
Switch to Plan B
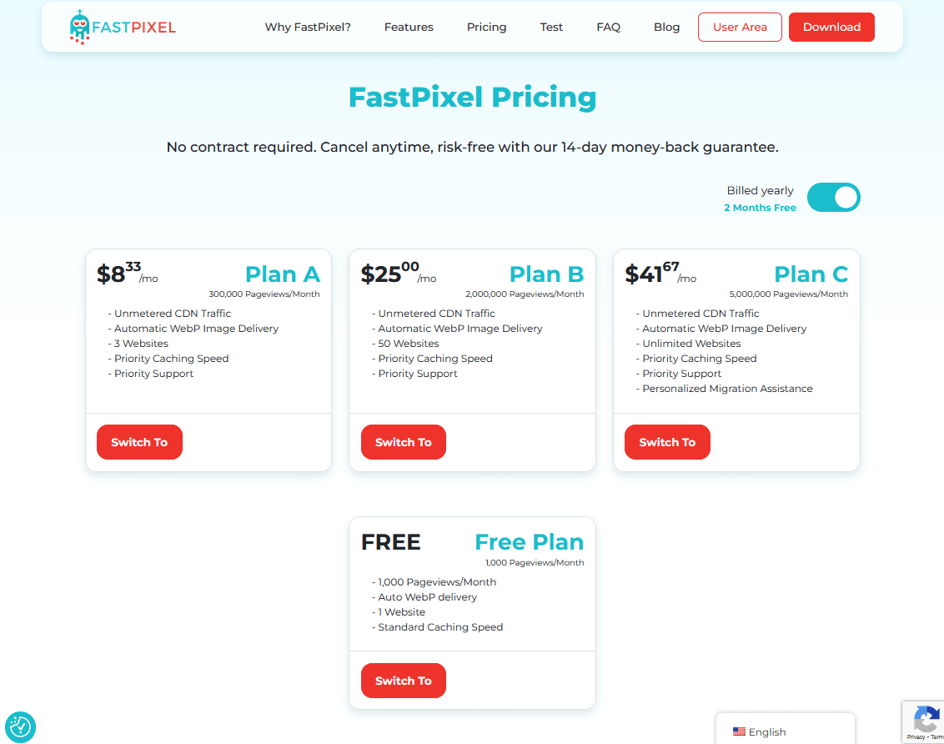404,442
